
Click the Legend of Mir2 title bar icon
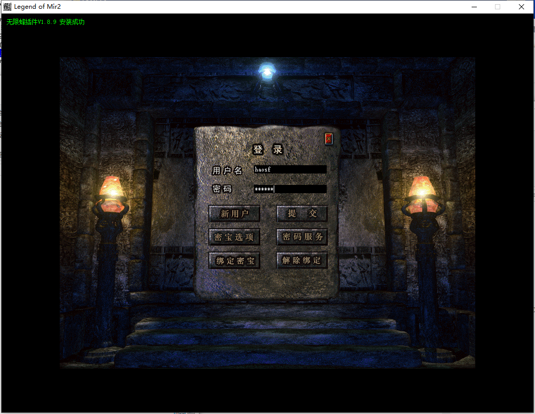click(x=7, y=7)
